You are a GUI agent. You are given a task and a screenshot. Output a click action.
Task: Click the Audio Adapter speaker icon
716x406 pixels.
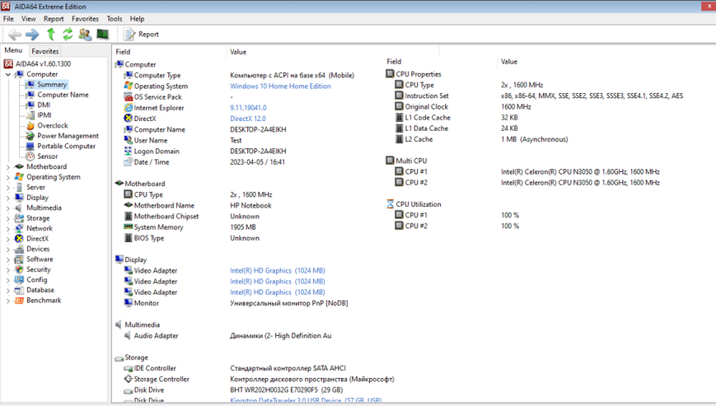pyautogui.click(x=129, y=335)
